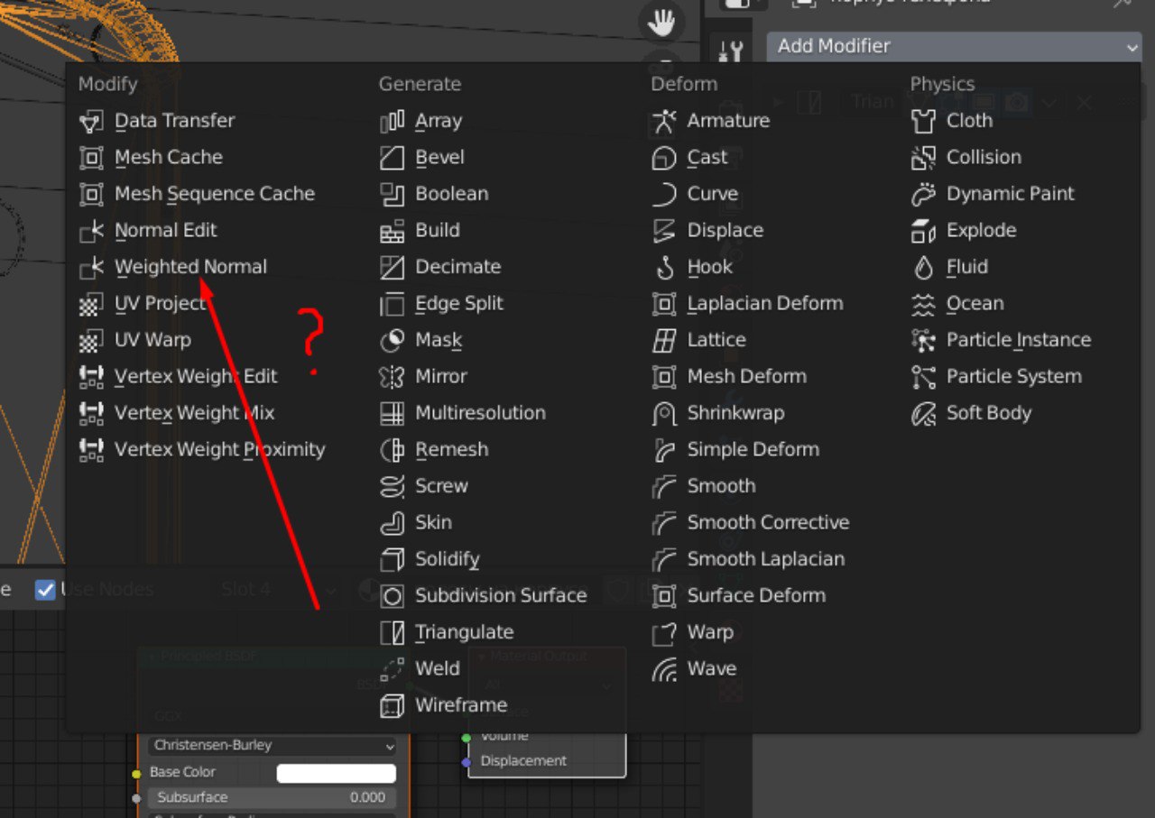Choose Laplacian Deform modifier
The image size is (1155, 818).
pos(765,304)
